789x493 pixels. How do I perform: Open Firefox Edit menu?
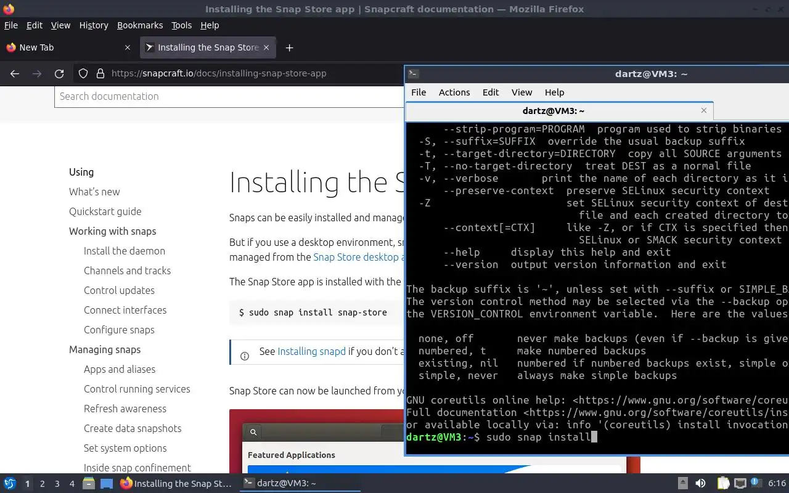[x=35, y=25]
